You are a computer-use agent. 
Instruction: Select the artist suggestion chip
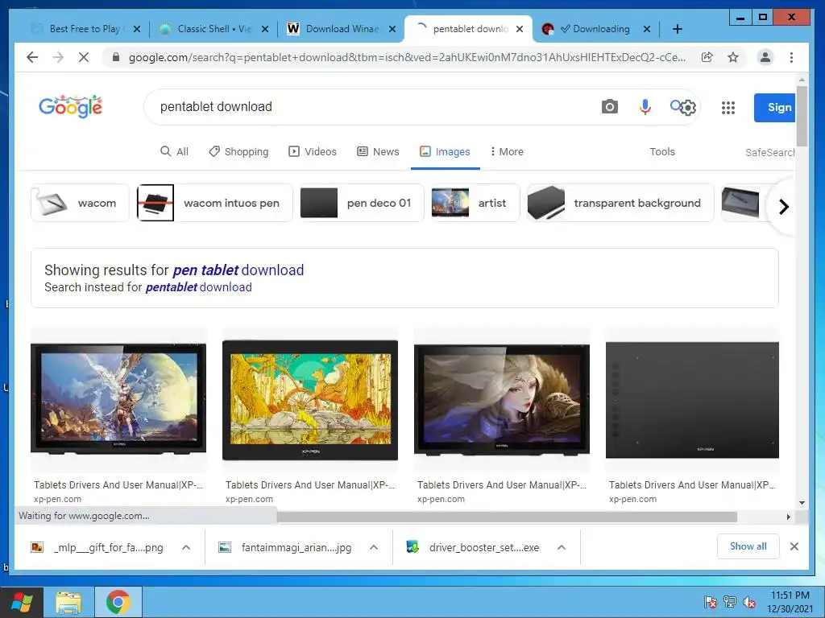(x=475, y=203)
